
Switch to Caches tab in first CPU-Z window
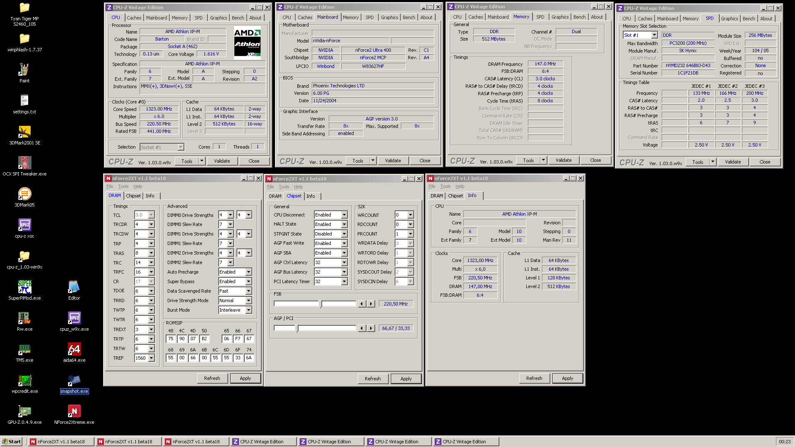tap(134, 18)
